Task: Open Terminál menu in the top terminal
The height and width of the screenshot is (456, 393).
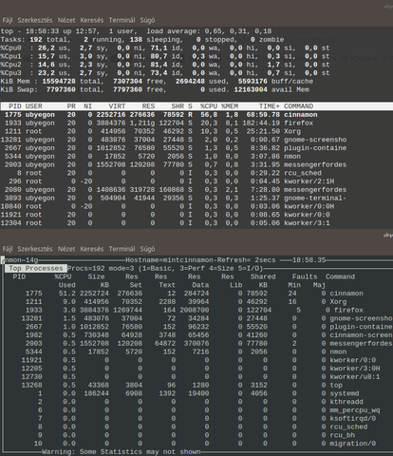Action: click(122, 20)
